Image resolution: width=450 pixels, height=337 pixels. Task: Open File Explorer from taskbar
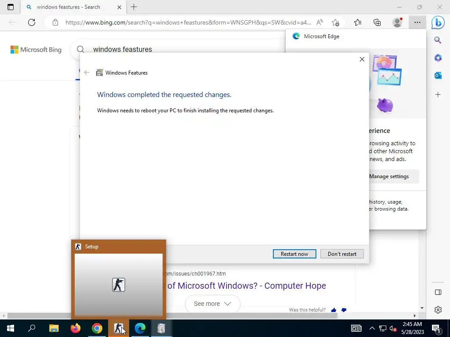point(54,328)
